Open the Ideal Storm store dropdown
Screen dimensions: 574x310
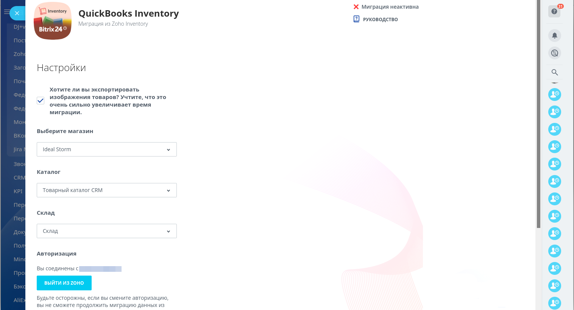pyautogui.click(x=107, y=149)
